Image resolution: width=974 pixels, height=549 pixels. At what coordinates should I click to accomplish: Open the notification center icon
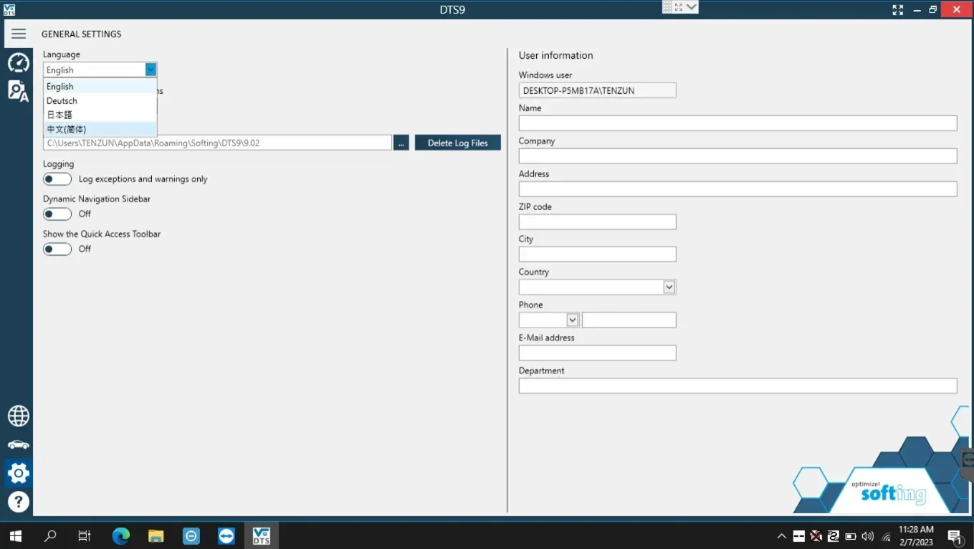click(x=955, y=536)
